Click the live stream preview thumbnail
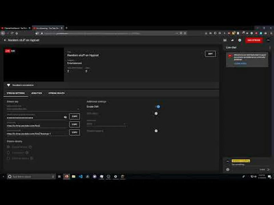Viewport: 274px width, 205px height. click(x=34, y=65)
